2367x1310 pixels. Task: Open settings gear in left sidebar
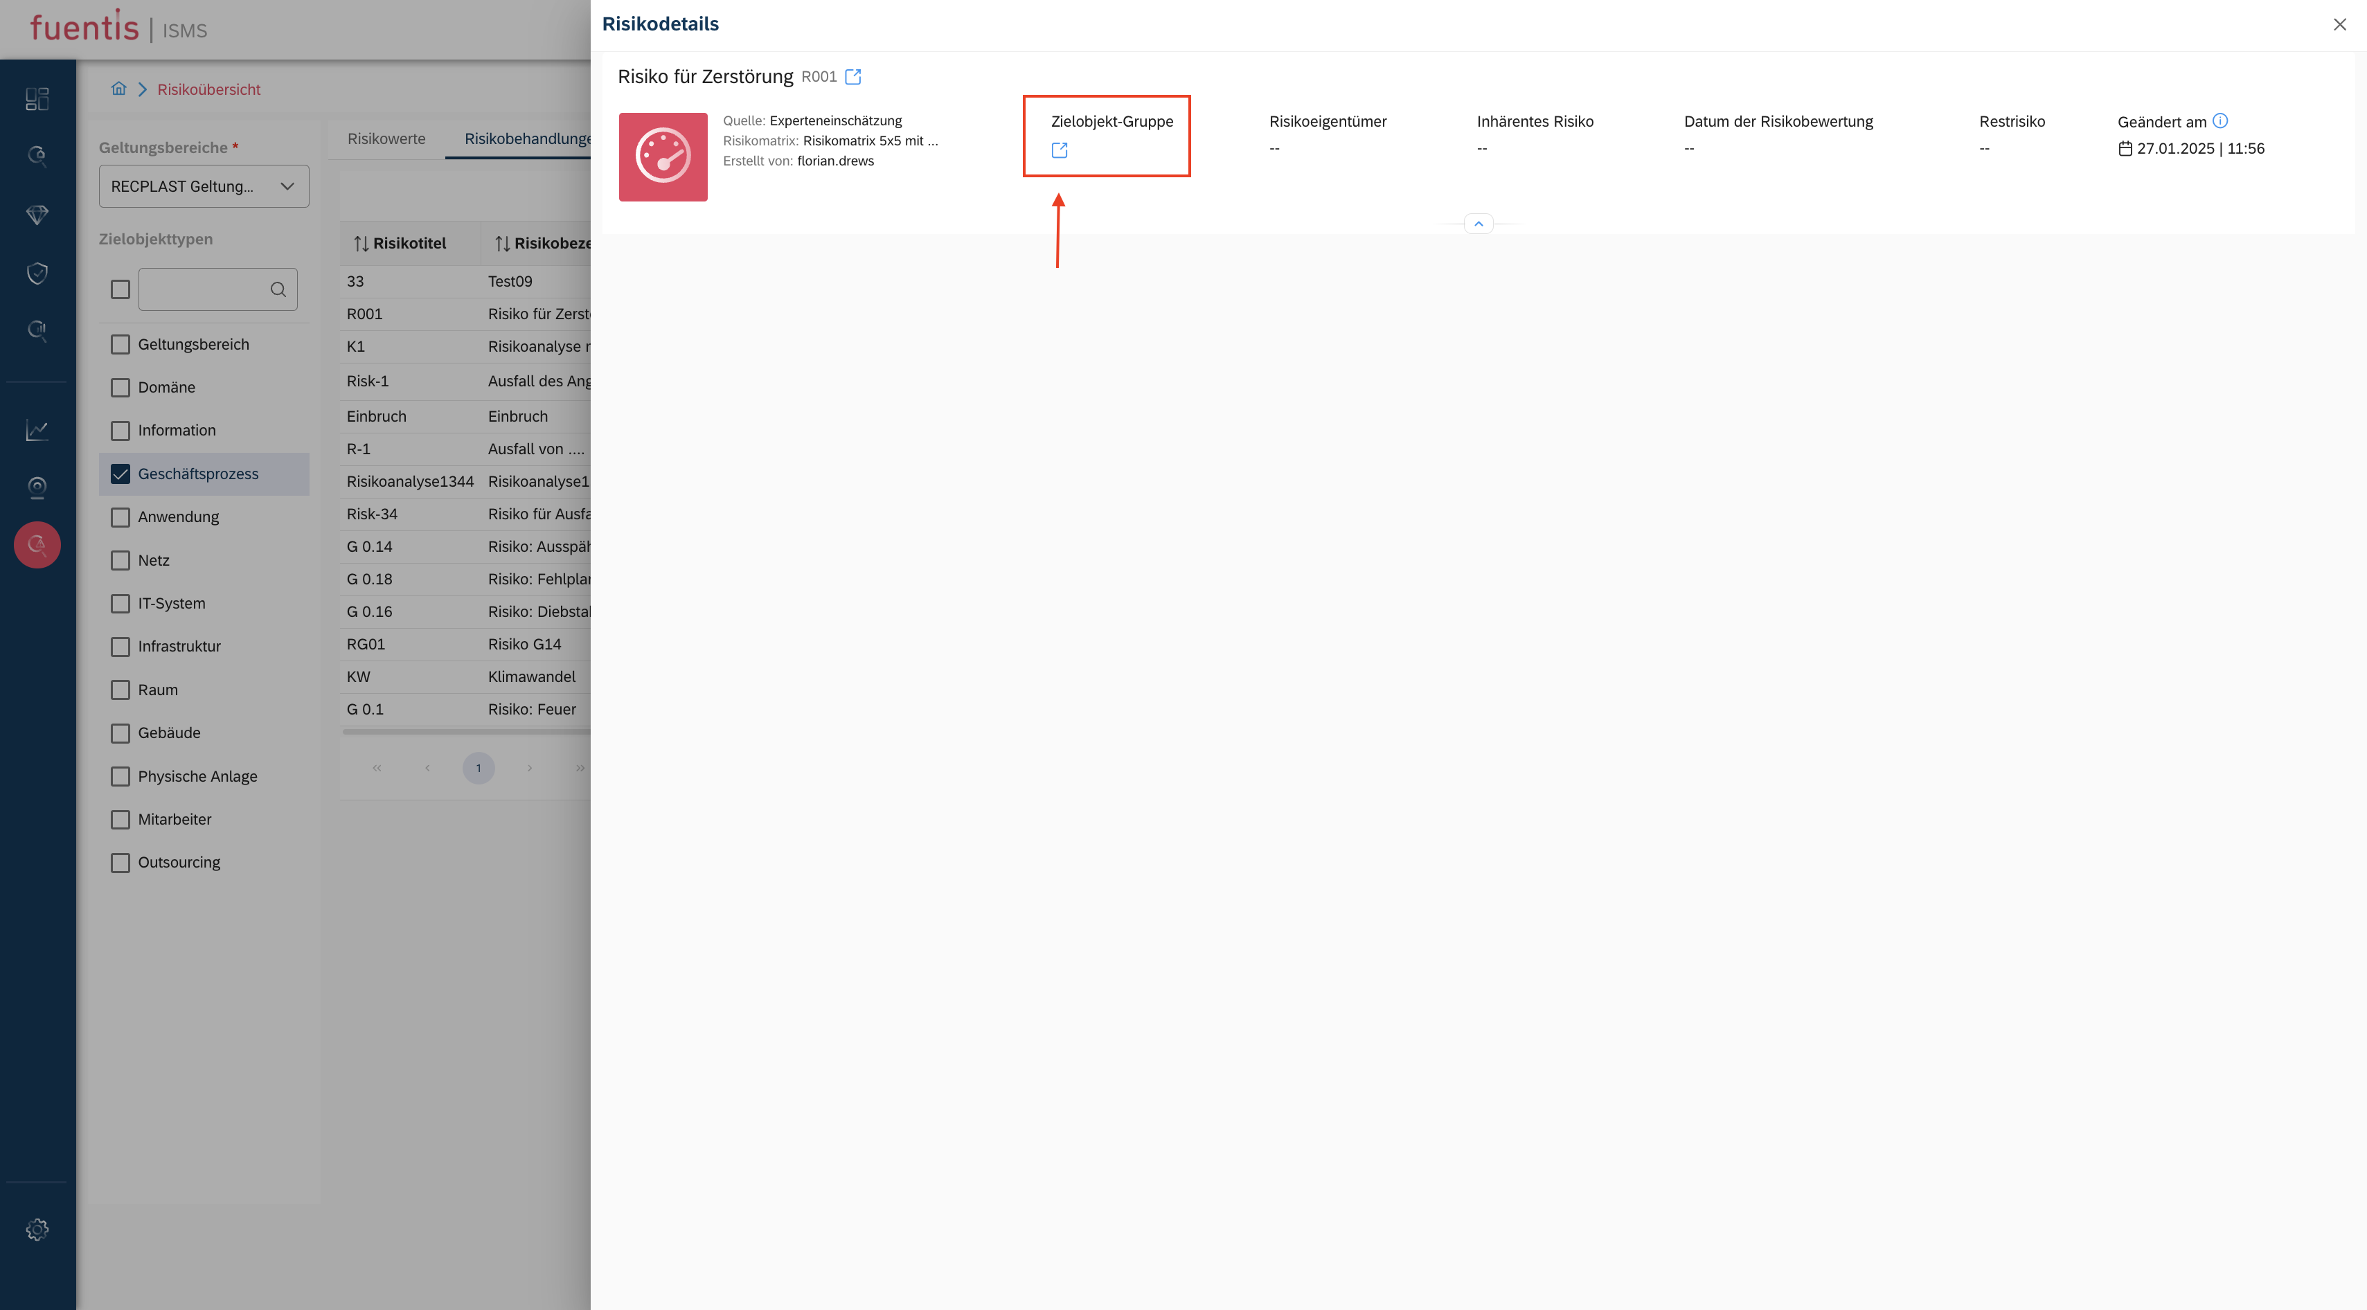point(37,1229)
